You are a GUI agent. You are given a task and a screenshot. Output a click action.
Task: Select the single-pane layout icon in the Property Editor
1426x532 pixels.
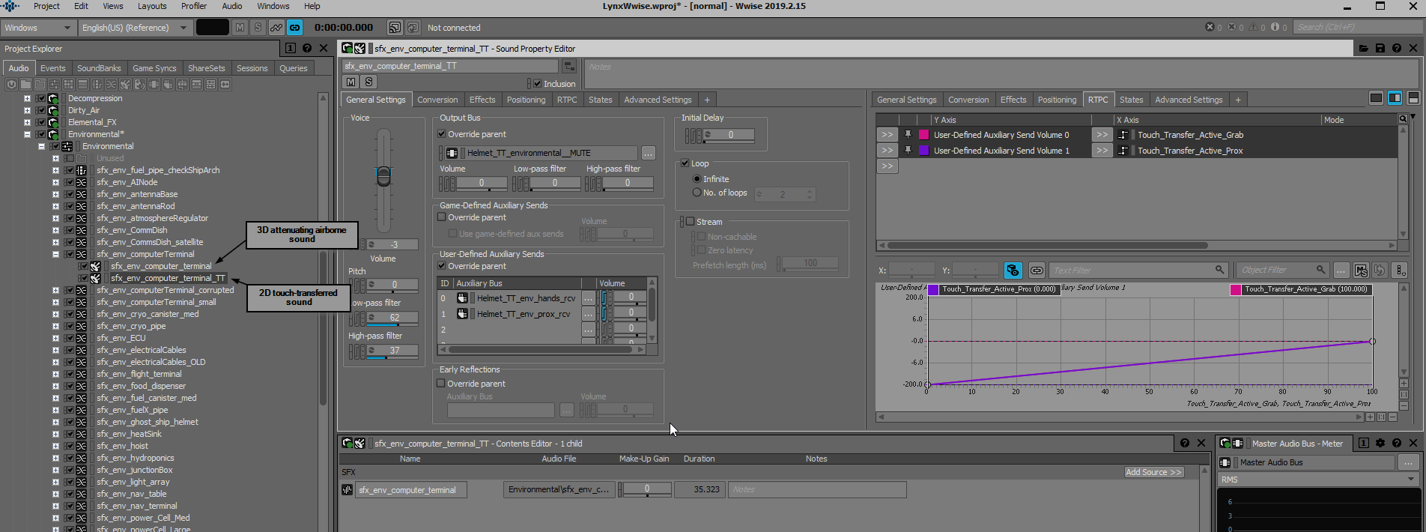click(x=1376, y=98)
